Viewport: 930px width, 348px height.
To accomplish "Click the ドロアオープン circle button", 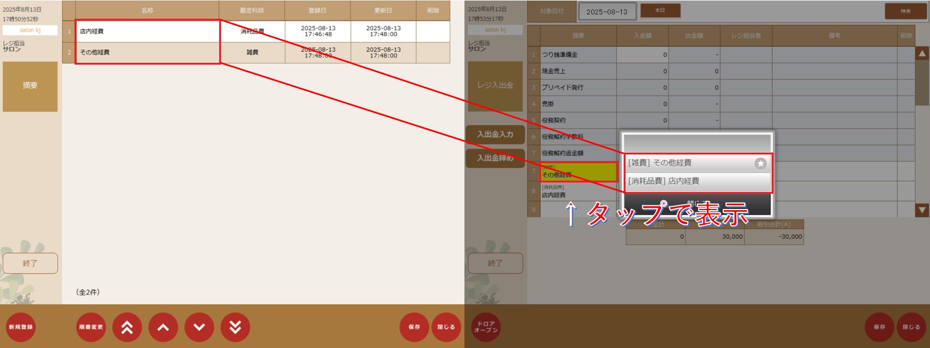I will [486, 327].
